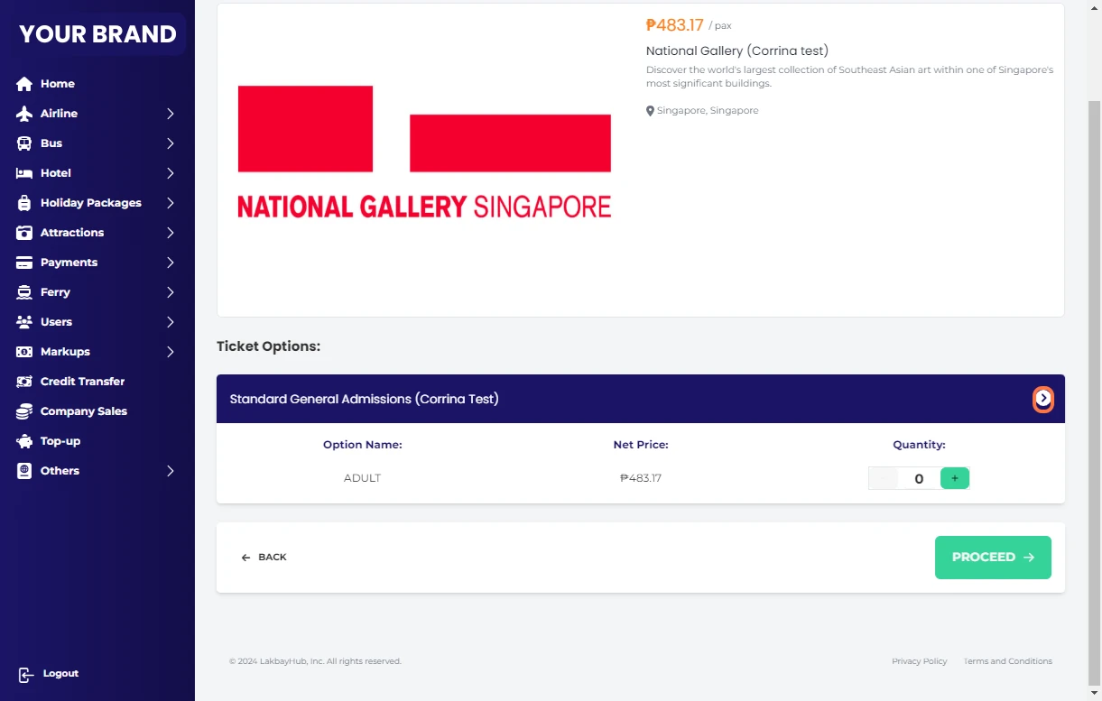Collapse the Standard General Admissions ticket panel

click(1043, 399)
